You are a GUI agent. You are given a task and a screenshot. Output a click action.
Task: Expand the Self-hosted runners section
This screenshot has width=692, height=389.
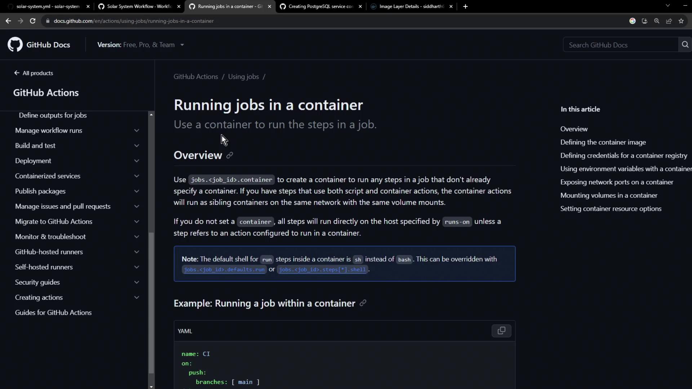136,267
